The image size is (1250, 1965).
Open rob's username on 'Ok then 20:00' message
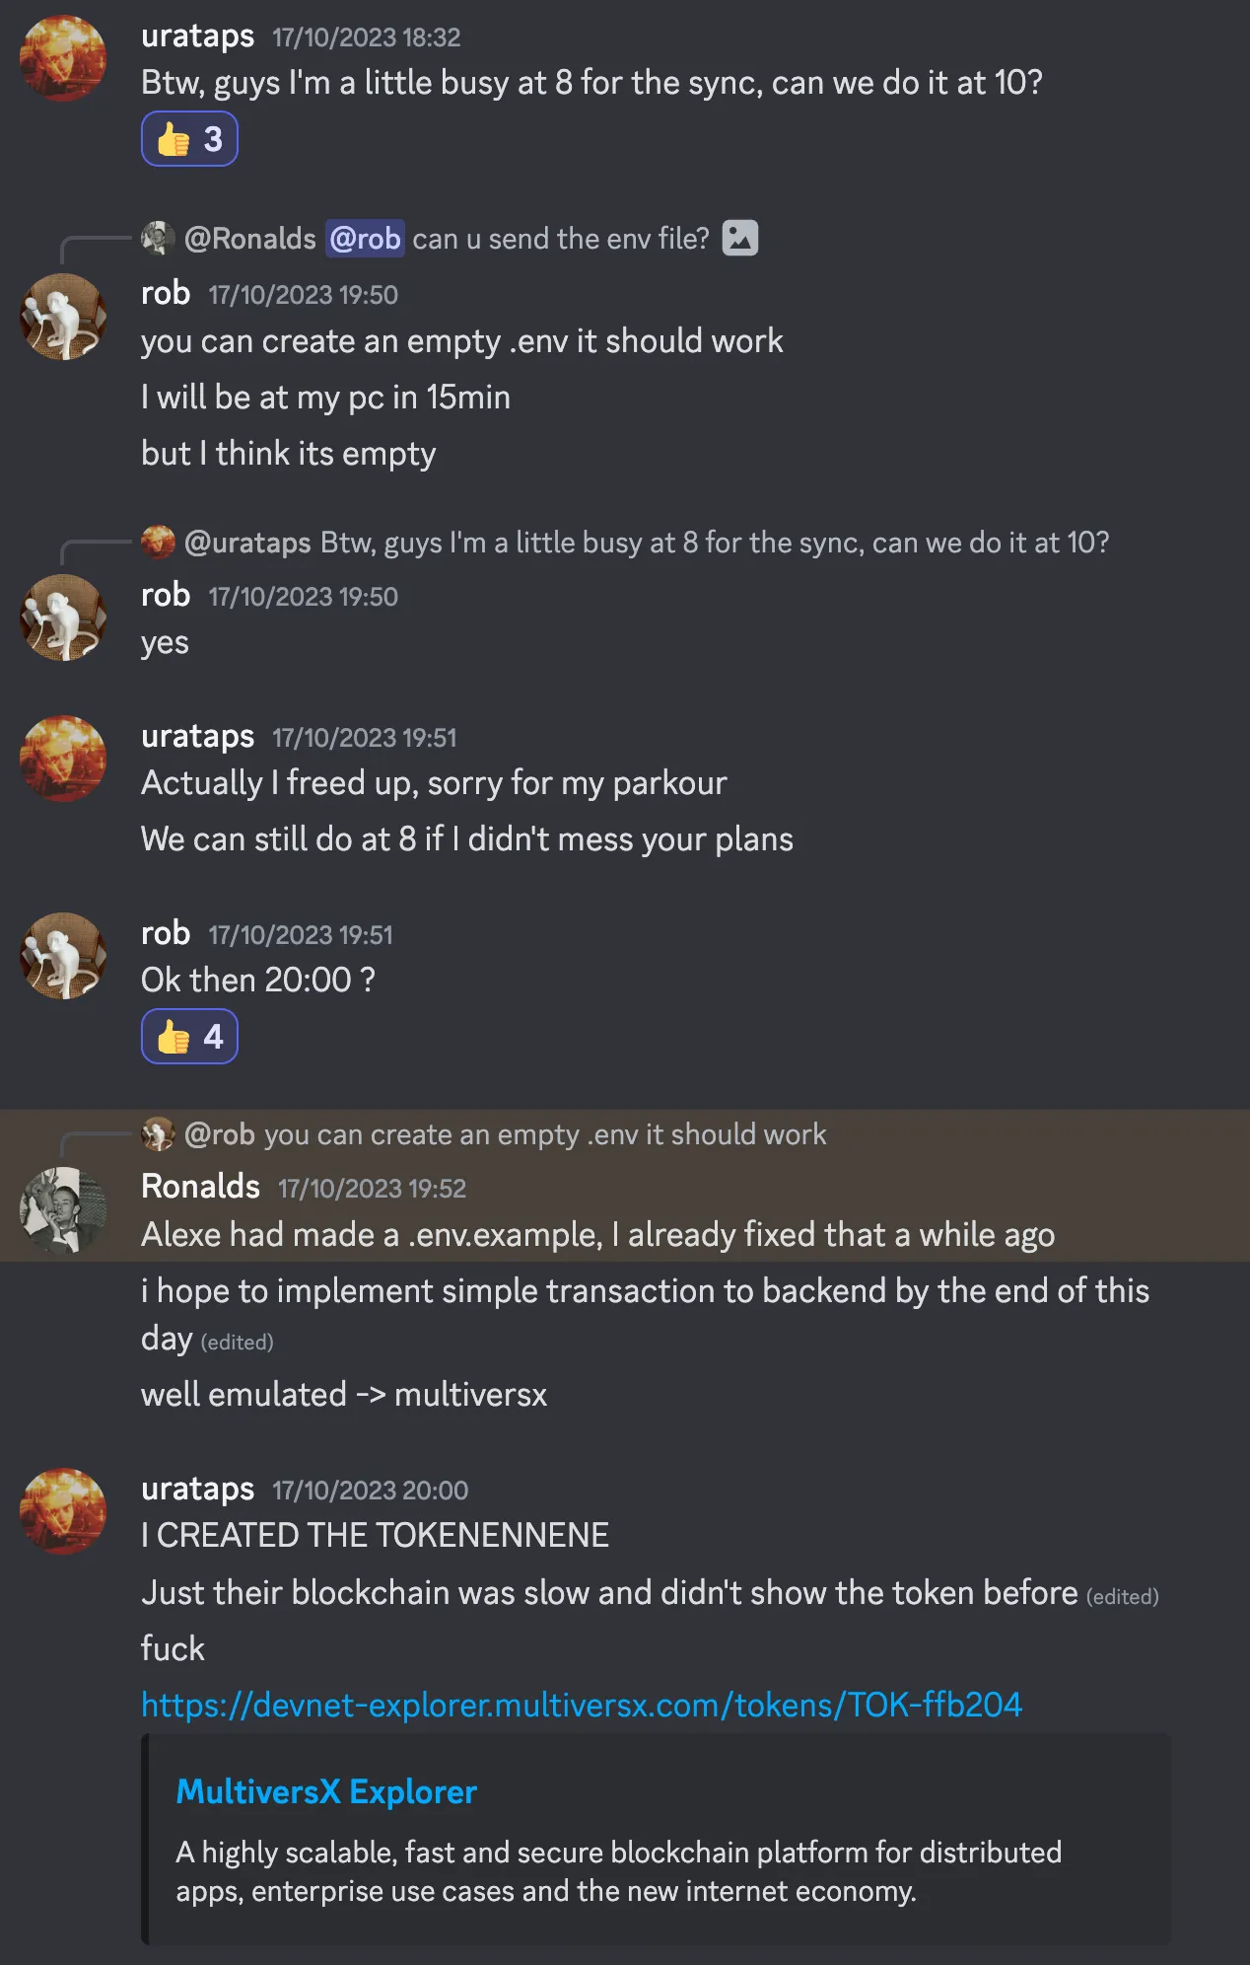(166, 933)
